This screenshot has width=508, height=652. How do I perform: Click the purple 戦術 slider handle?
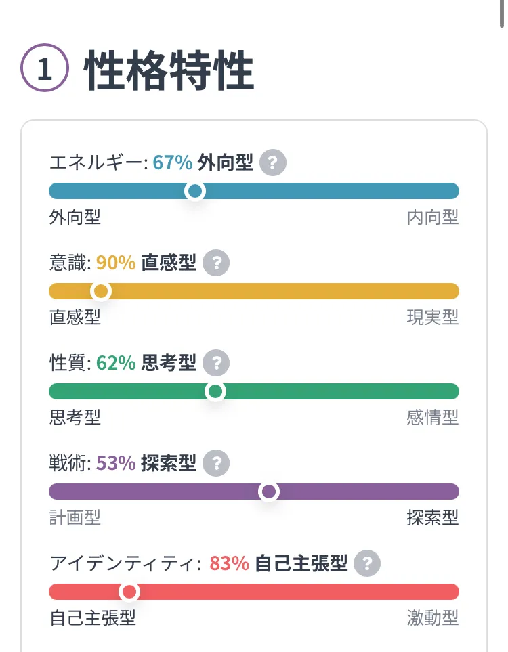[269, 492]
